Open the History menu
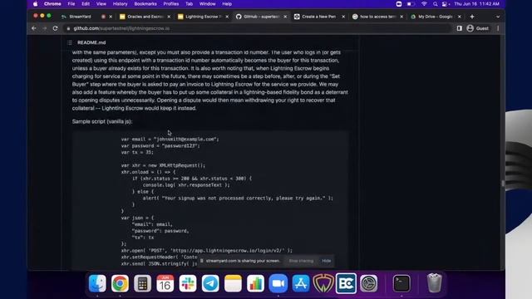Screen dimensions: 532x299 click(120, 4)
